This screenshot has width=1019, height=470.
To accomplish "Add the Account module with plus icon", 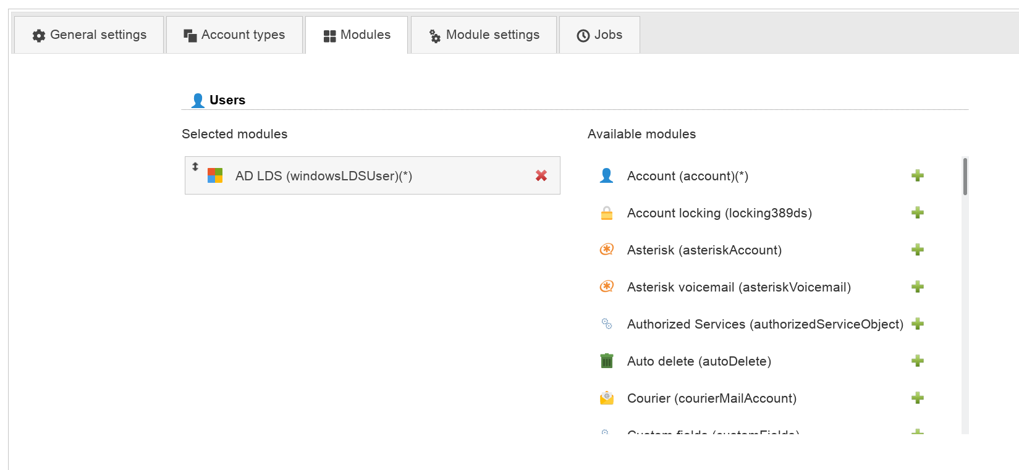I will (x=918, y=175).
